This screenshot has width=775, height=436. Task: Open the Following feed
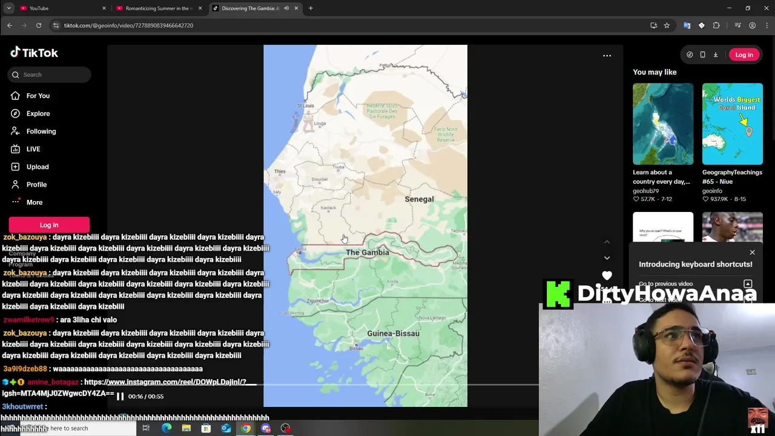click(41, 131)
